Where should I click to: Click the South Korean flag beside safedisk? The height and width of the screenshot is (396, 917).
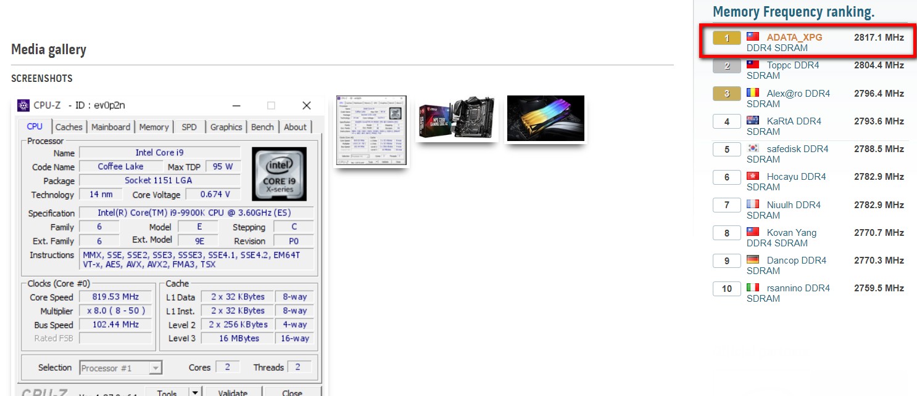tap(753, 148)
